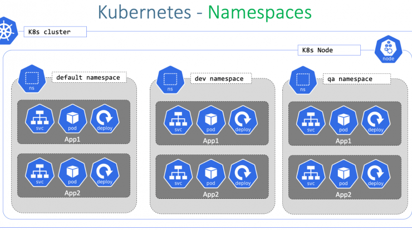Click the 'K8s cluster' label box

(x=55, y=32)
